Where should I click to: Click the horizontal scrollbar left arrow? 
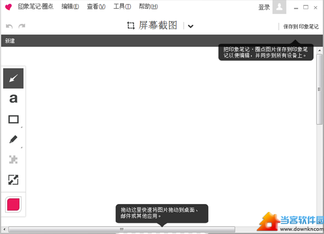point(4,229)
